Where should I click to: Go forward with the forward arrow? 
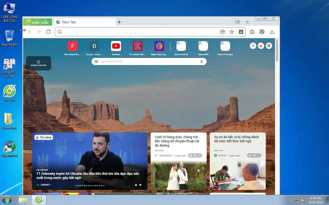39,32
